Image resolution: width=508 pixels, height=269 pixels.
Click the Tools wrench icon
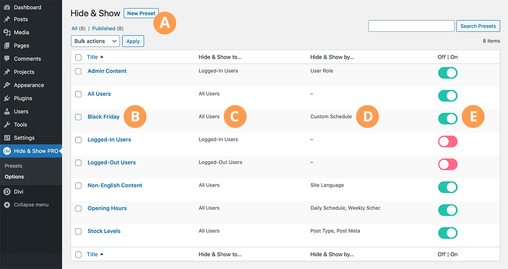coord(7,125)
